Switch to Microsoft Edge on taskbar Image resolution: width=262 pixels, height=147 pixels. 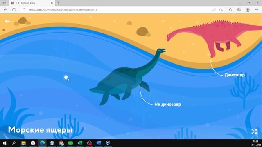[42, 143]
